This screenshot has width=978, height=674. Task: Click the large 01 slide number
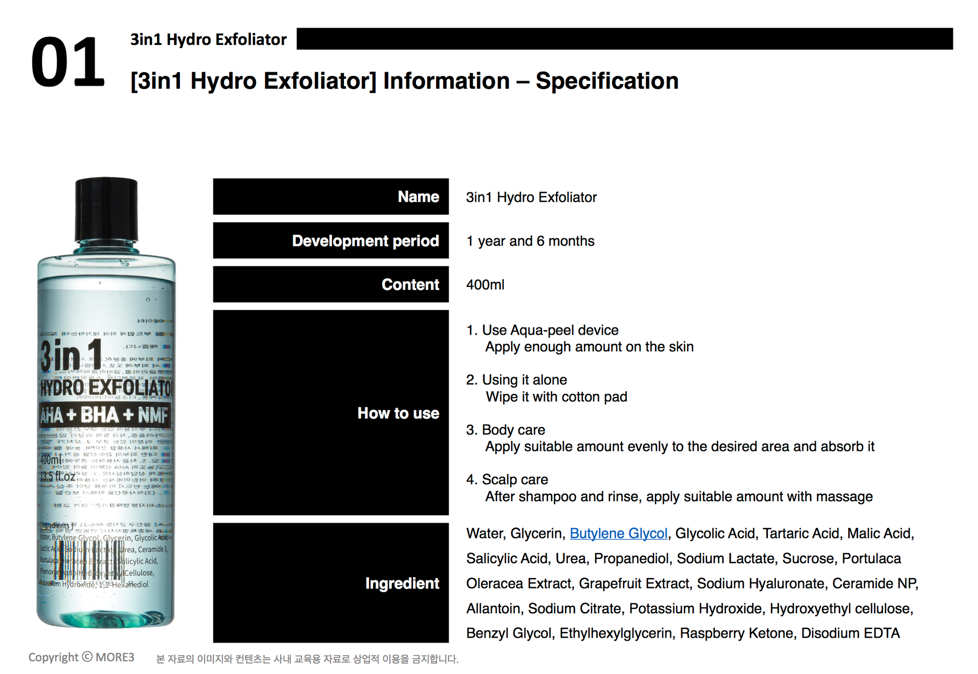[x=67, y=63]
